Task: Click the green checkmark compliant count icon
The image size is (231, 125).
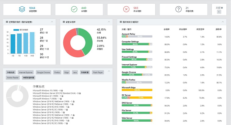Action: [74, 9]
